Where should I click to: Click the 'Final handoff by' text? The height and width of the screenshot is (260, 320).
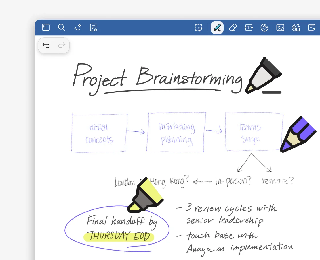click(x=122, y=221)
